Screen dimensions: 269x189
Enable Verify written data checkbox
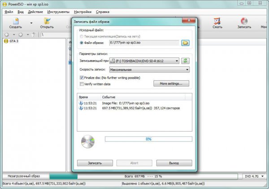click(82, 84)
